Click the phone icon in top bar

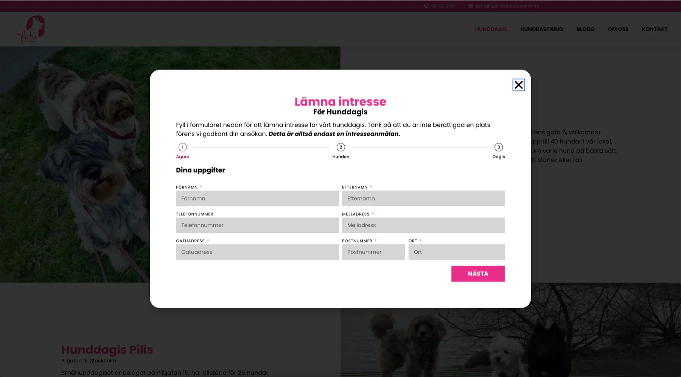426,6
